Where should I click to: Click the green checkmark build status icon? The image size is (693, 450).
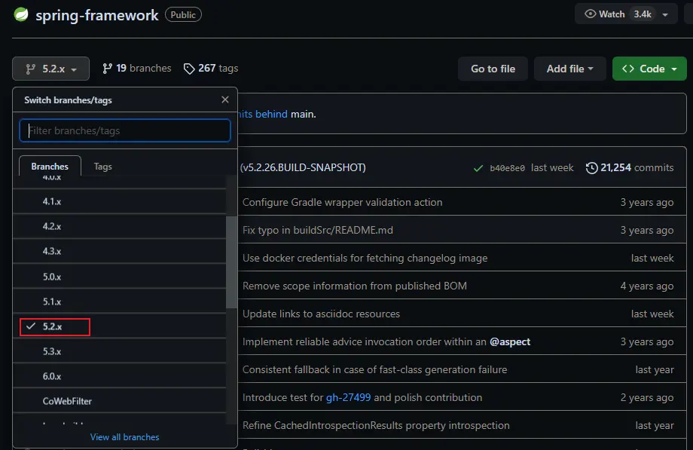tap(478, 168)
